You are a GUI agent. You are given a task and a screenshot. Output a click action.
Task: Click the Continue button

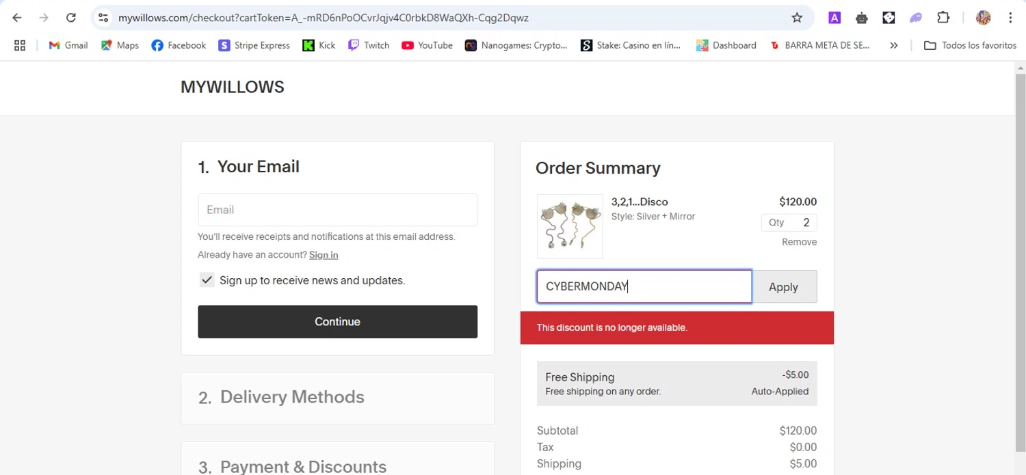[x=337, y=322]
